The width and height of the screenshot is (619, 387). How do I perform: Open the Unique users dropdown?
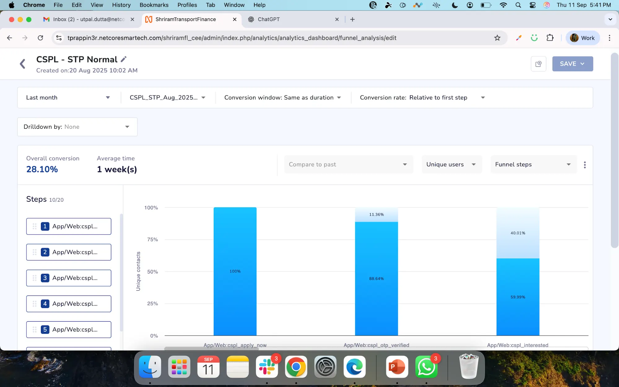tap(451, 165)
